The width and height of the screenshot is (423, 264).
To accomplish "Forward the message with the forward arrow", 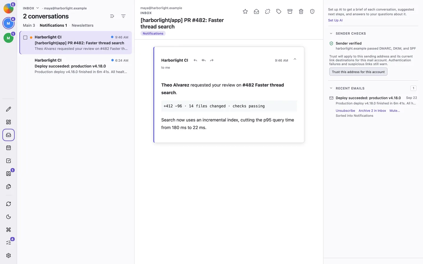I will coord(212,60).
